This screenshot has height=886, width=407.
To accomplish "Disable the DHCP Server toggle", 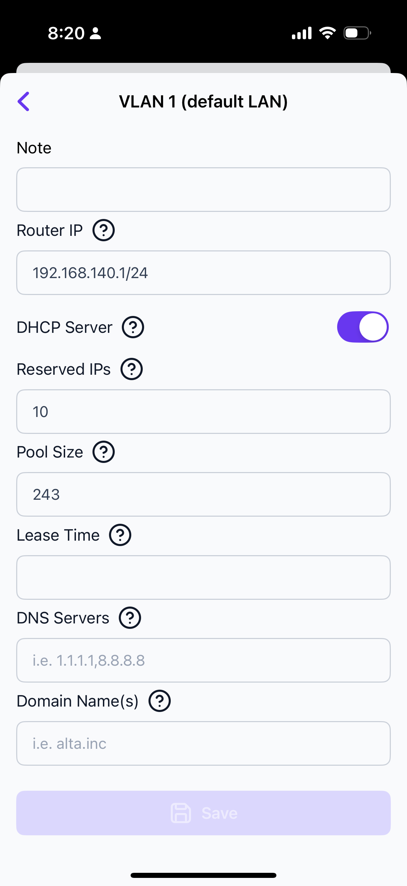I will pyautogui.click(x=362, y=327).
